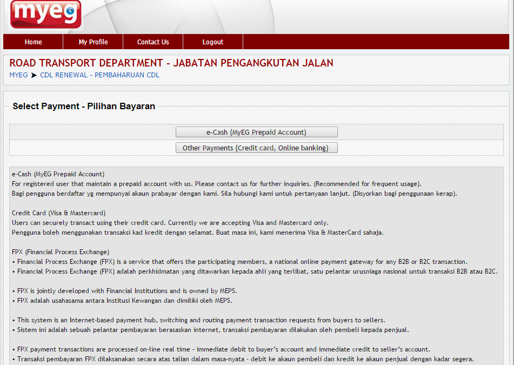The height and width of the screenshot is (365, 514).
Task: Click the 'e-Cash (MyEG Prepaid Account)' description heading
Action: 58,174
